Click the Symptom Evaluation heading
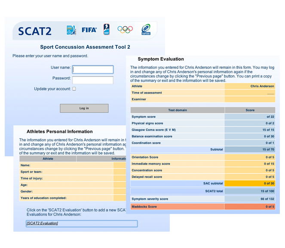The width and height of the screenshot is (285, 248). 161,59
